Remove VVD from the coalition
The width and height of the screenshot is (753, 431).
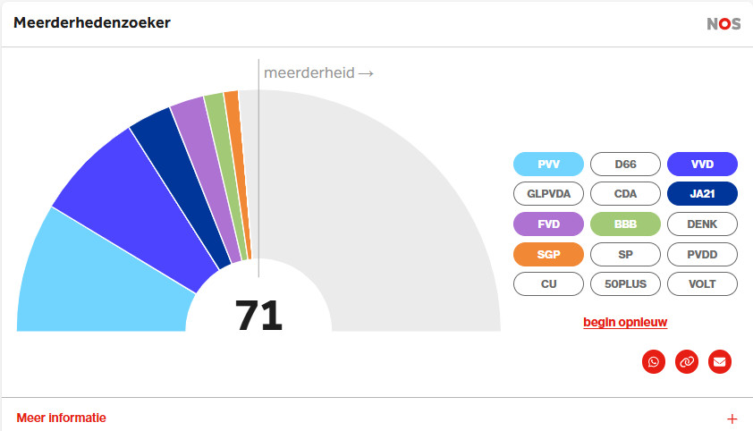click(x=702, y=164)
